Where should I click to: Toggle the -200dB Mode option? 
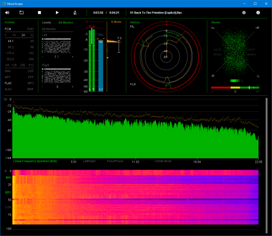[163, 161]
